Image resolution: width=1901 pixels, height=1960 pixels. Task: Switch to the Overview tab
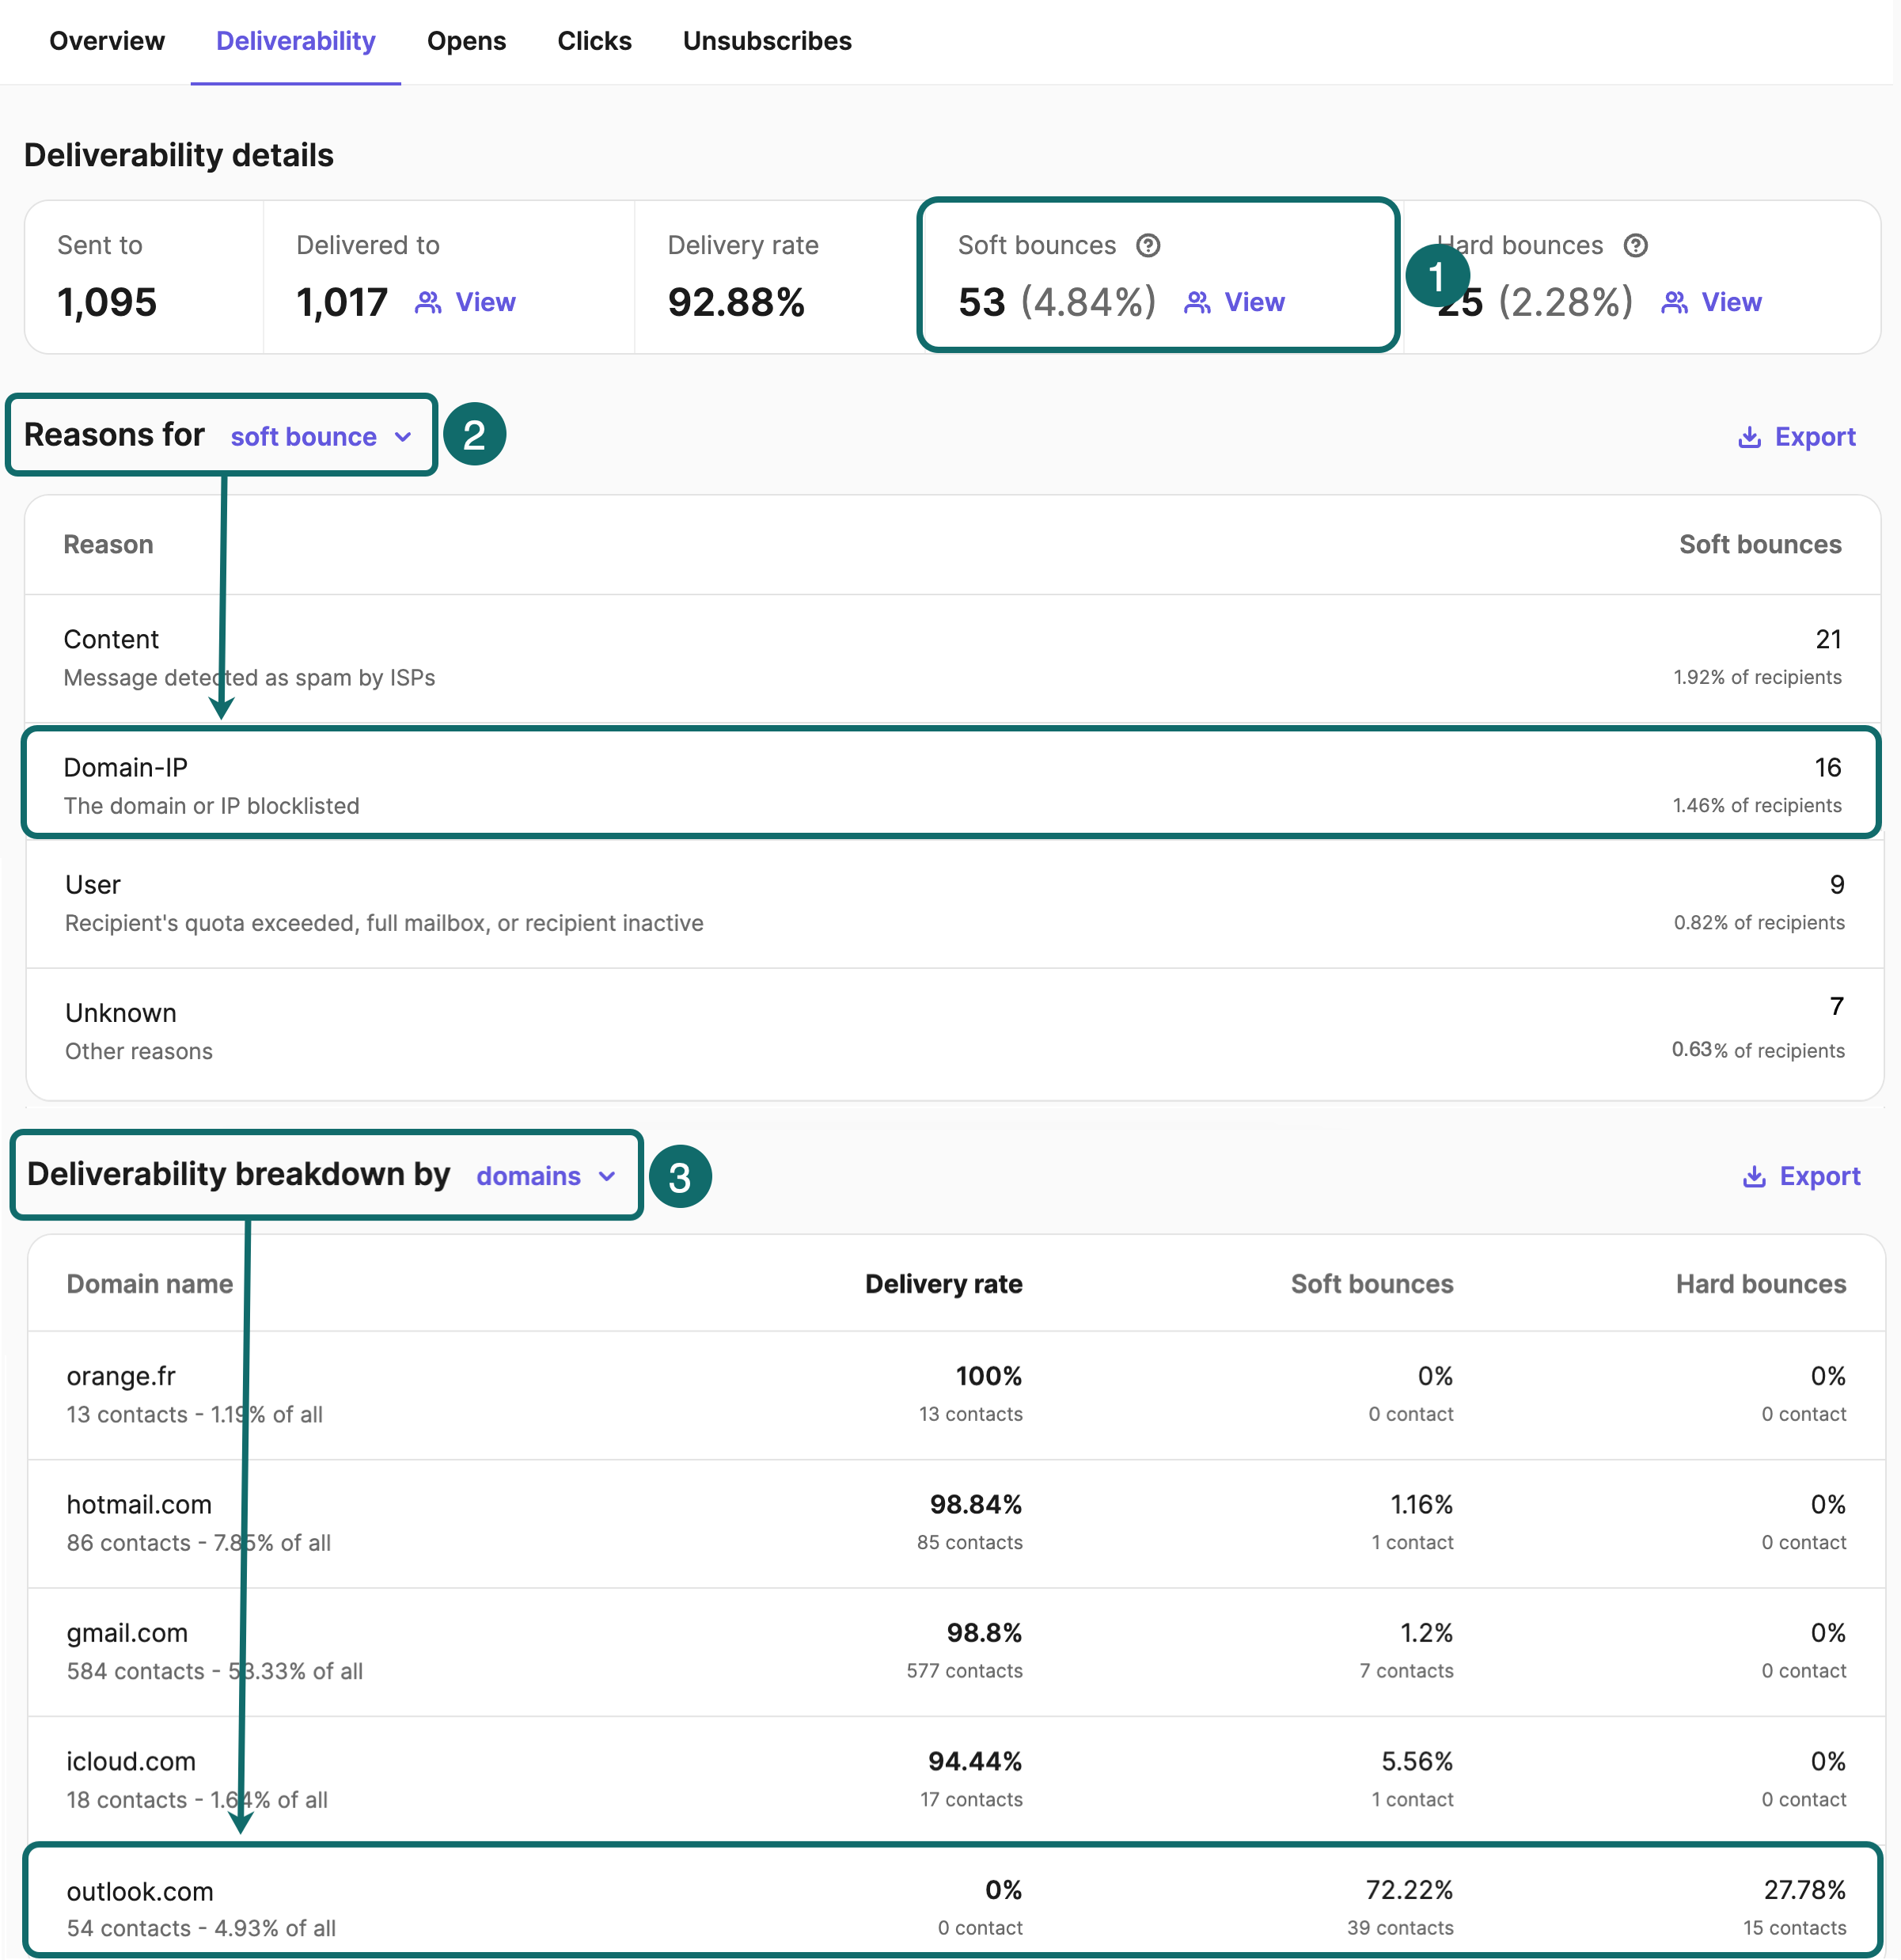(107, 41)
